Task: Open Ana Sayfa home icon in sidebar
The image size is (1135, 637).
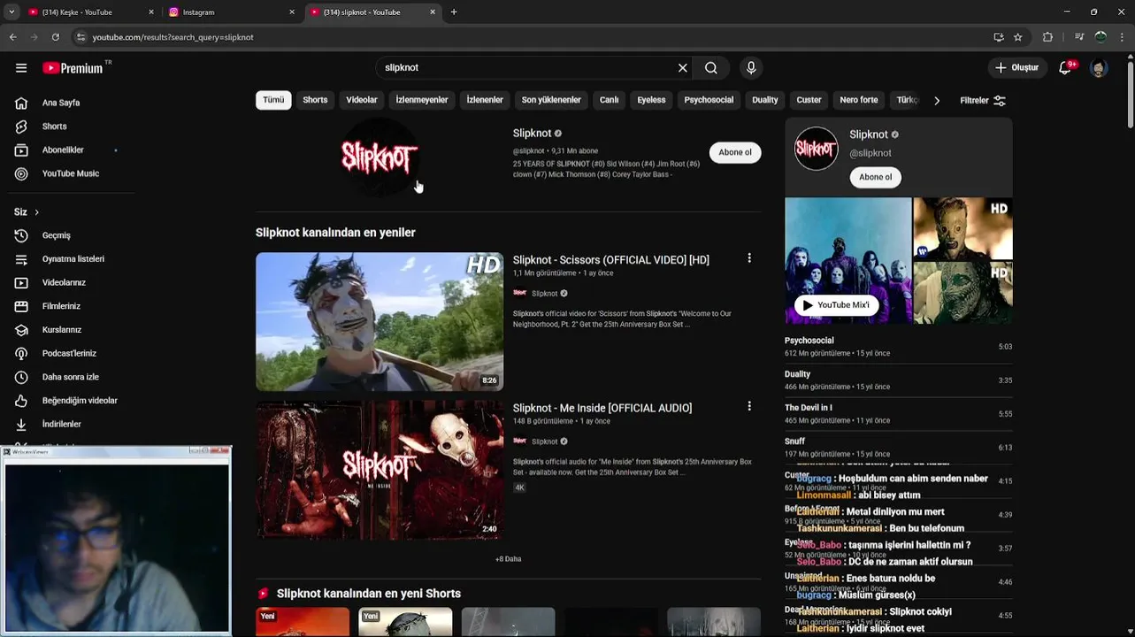Action: pos(21,103)
